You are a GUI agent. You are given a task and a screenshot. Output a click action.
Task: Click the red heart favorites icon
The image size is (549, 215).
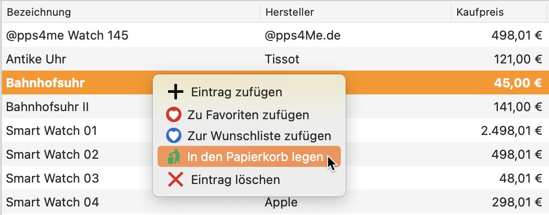point(174,115)
